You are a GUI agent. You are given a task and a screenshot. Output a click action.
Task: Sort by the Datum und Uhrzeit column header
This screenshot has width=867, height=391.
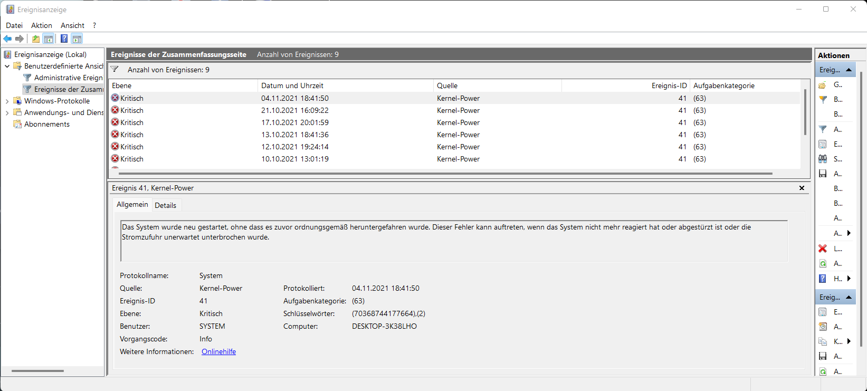pos(345,85)
